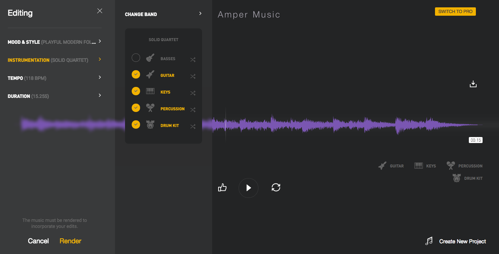Open Duration (15.25S) settings

click(x=55, y=96)
